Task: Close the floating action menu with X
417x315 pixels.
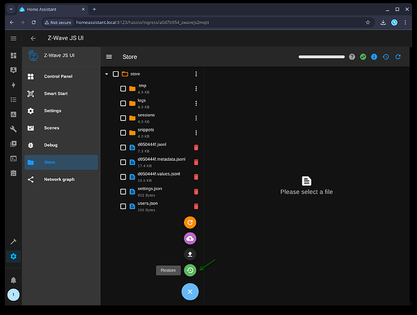Action: point(190,292)
